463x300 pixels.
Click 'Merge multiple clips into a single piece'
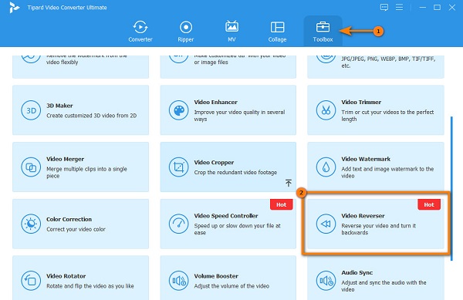86,172
